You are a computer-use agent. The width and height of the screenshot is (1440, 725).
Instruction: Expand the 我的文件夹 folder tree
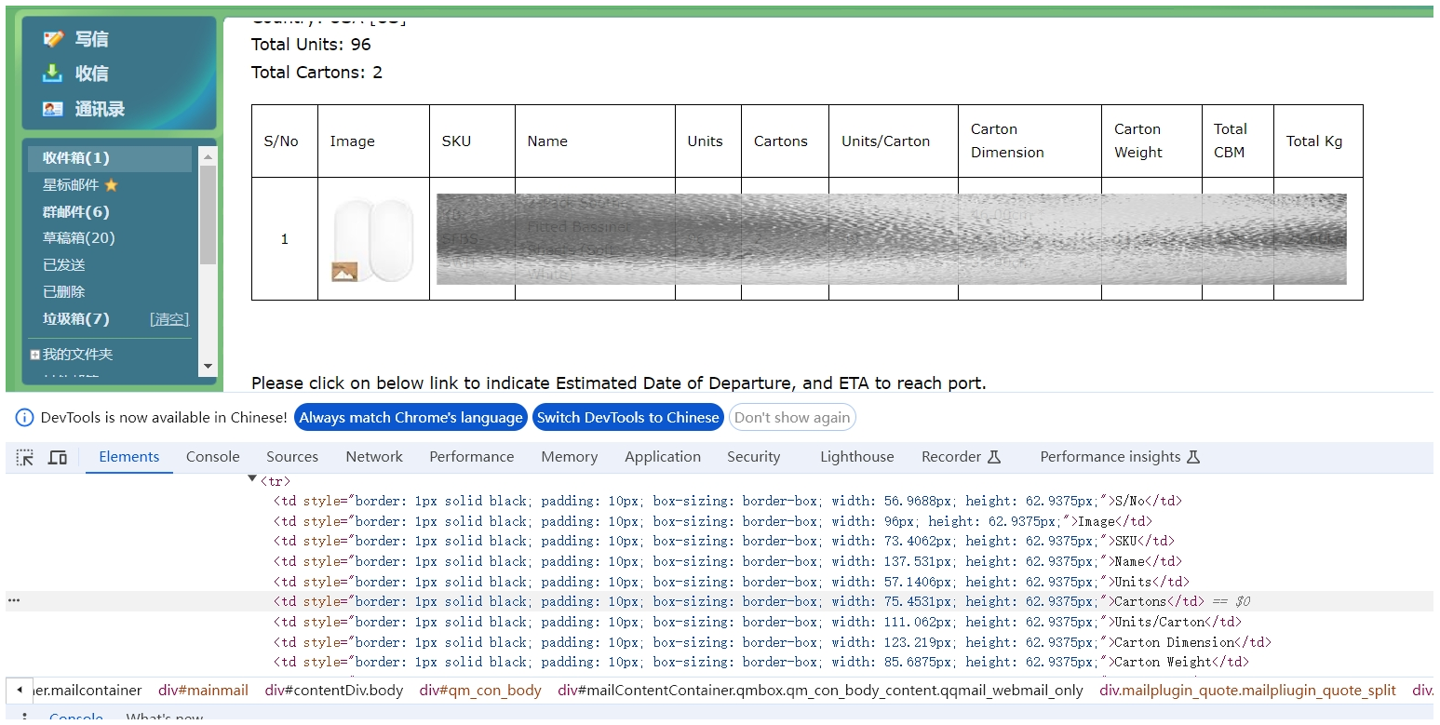[x=34, y=355]
